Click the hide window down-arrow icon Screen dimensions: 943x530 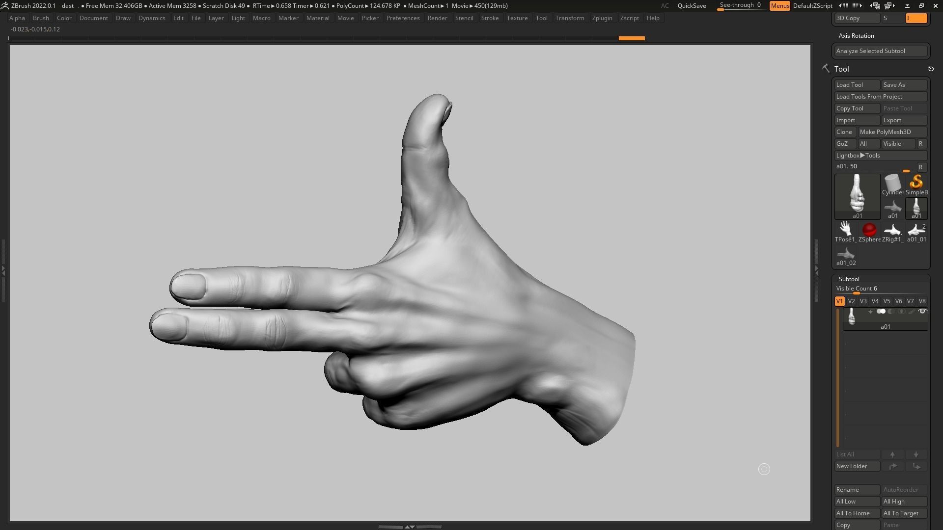coord(907,6)
